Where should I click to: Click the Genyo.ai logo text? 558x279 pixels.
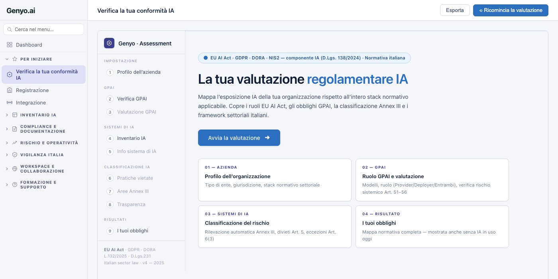click(20, 11)
